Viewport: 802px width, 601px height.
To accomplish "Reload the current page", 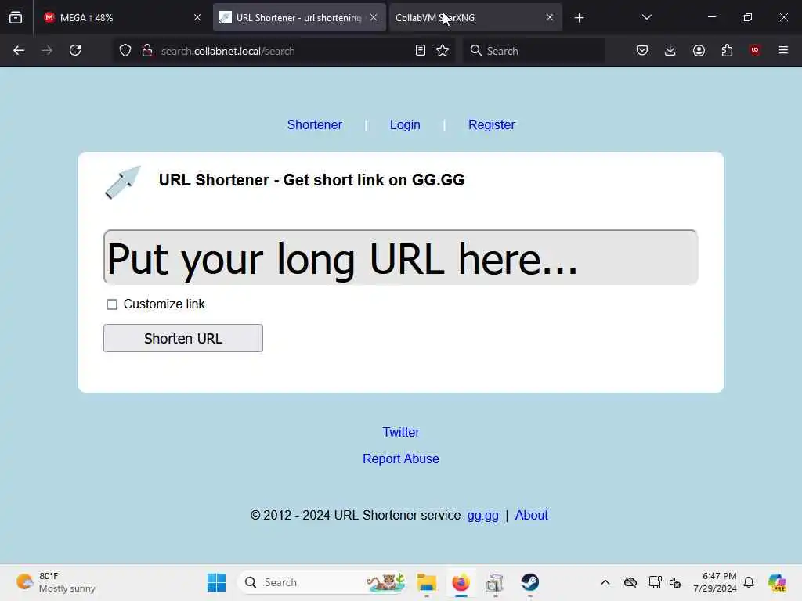I will [x=75, y=50].
